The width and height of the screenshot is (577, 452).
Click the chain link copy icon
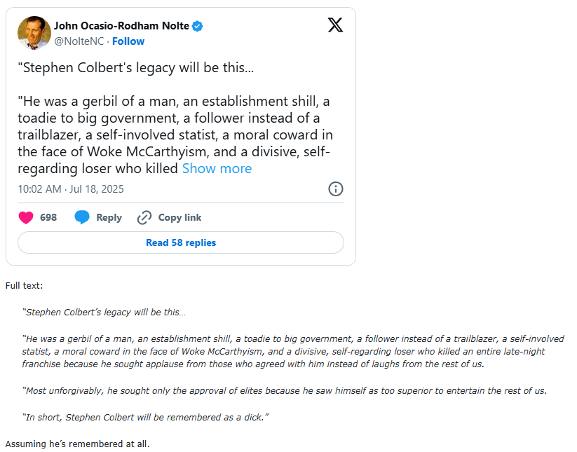144,217
